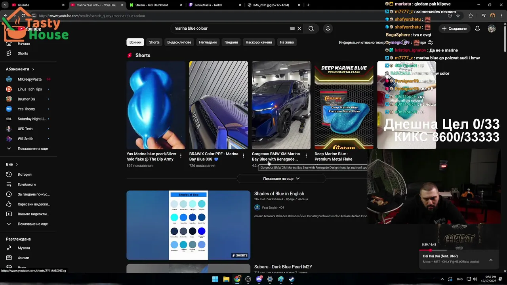Expand the Вие section arrow
The image size is (507, 285).
17,164
